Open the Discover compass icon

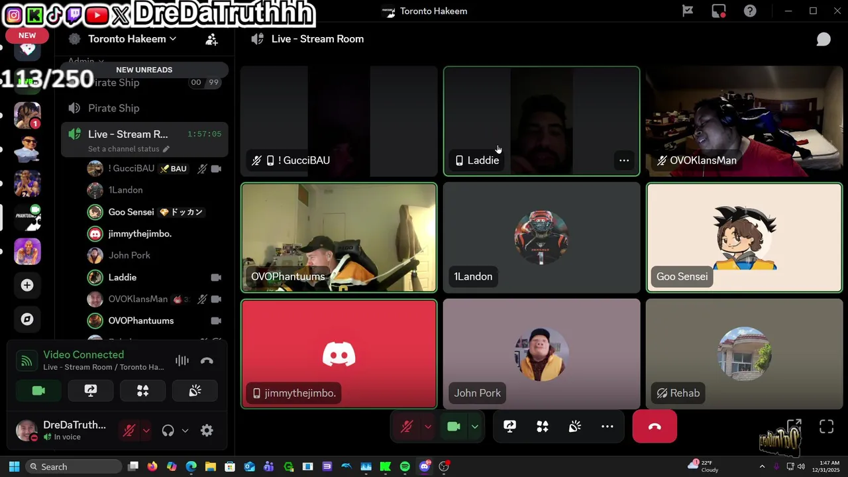click(x=27, y=319)
